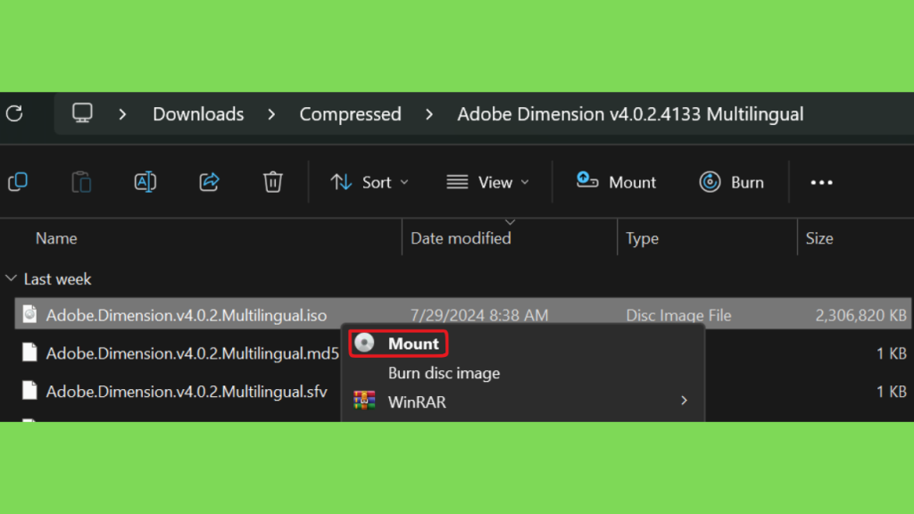Viewport: 914px width, 514px height.
Task: Sort by the Name column header
Action: pos(56,238)
